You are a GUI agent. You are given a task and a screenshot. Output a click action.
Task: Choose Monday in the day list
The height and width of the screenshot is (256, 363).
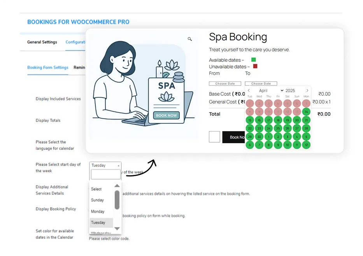(98, 211)
